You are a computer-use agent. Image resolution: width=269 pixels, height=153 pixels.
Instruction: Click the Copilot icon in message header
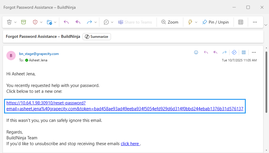click(234, 52)
